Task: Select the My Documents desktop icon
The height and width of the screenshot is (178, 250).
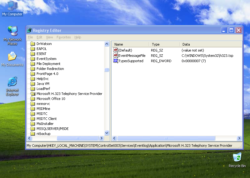Action: click(12, 59)
